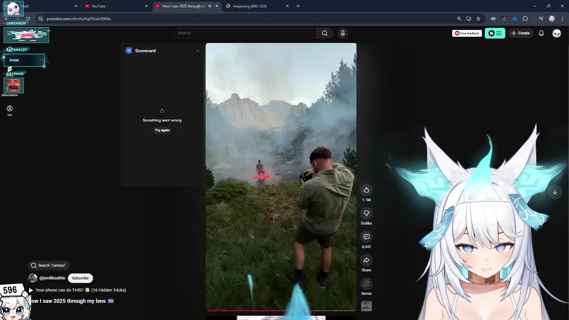Close the YouTube tab
Image resolution: width=569 pixels, height=320 pixels.
[146, 6]
